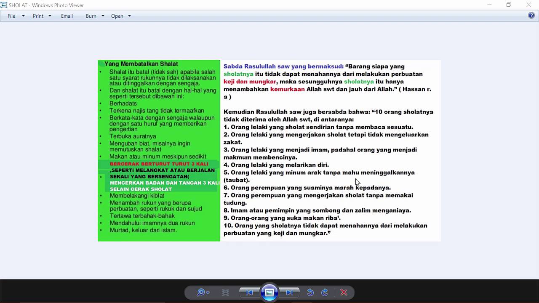The image size is (539, 303).
Task: Expand the Burn dropdown arrow
Action: point(103,16)
